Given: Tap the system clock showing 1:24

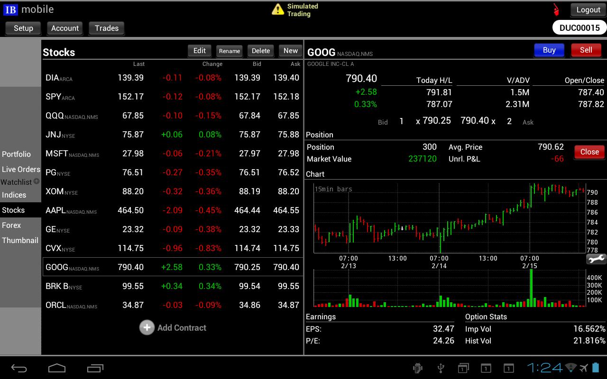Looking at the screenshot, I should click(x=545, y=368).
